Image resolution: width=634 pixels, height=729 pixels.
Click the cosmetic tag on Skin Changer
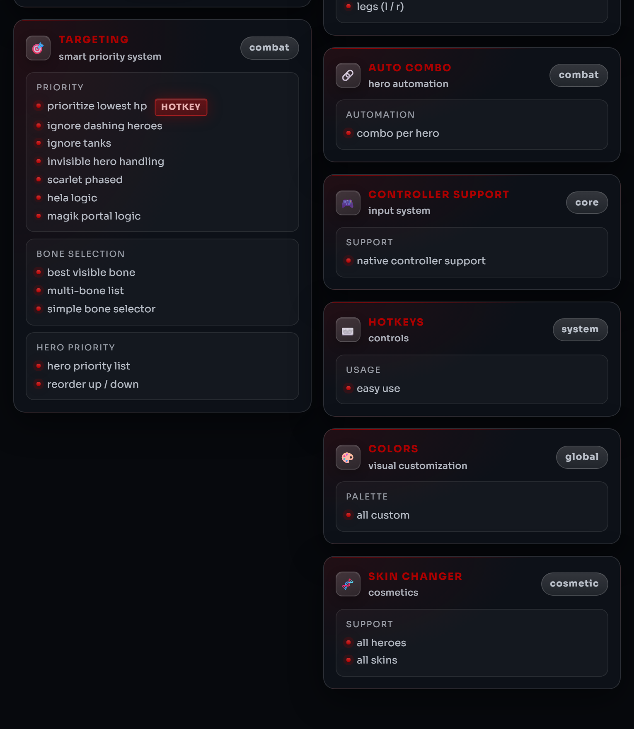(574, 584)
